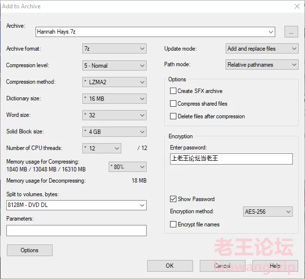Image resolution: width=305 pixels, height=279 pixels.
Task: Open Number of CPU threads dropdown
Action: 102,149
